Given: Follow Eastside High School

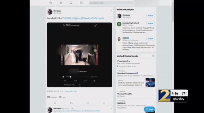Looking at the screenshot, I should coord(151,23).
